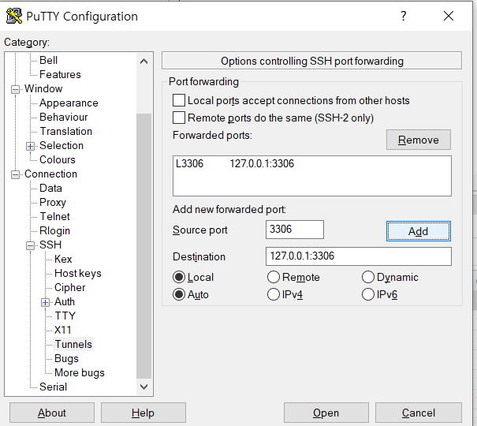Click Open to start the session
The height and width of the screenshot is (426, 477).
(x=326, y=413)
